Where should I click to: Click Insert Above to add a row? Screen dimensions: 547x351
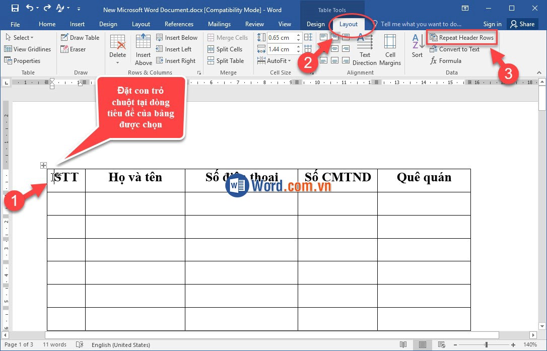click(143, 49)
